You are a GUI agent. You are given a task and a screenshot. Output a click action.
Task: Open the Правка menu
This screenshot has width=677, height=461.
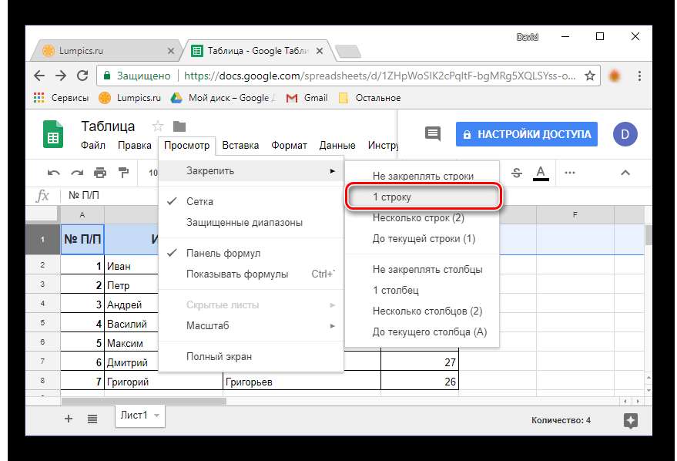(134, 146)
